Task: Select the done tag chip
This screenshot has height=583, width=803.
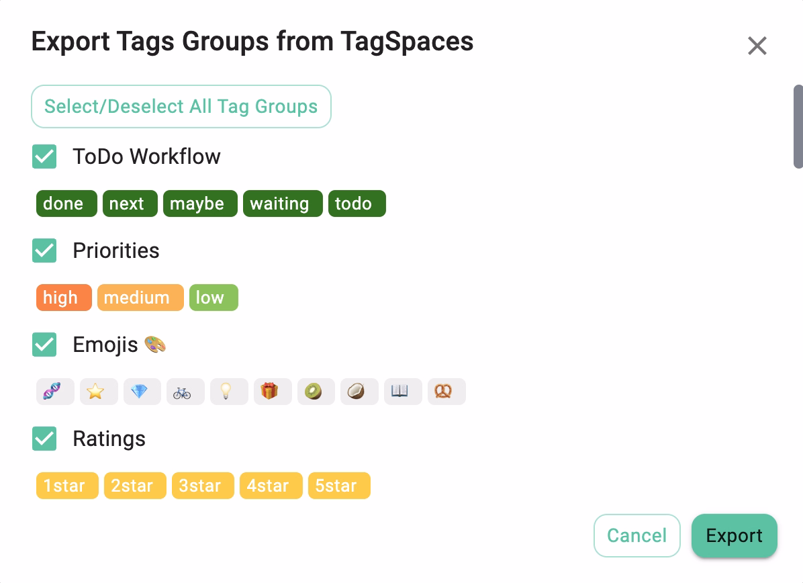Action: point(66,203)
